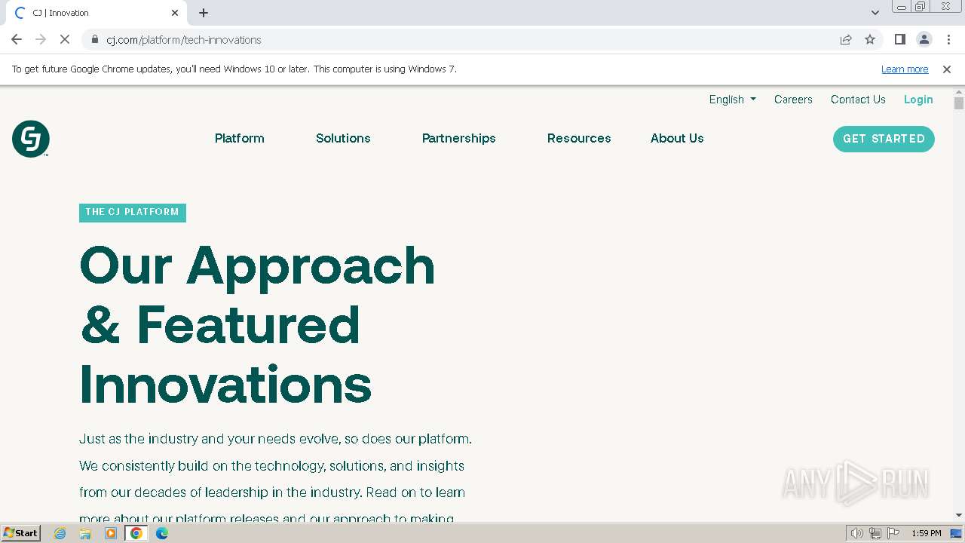Open Chrome three-dot menu
The width and height of the screenshot is (965, 543).
pos(948,40)
